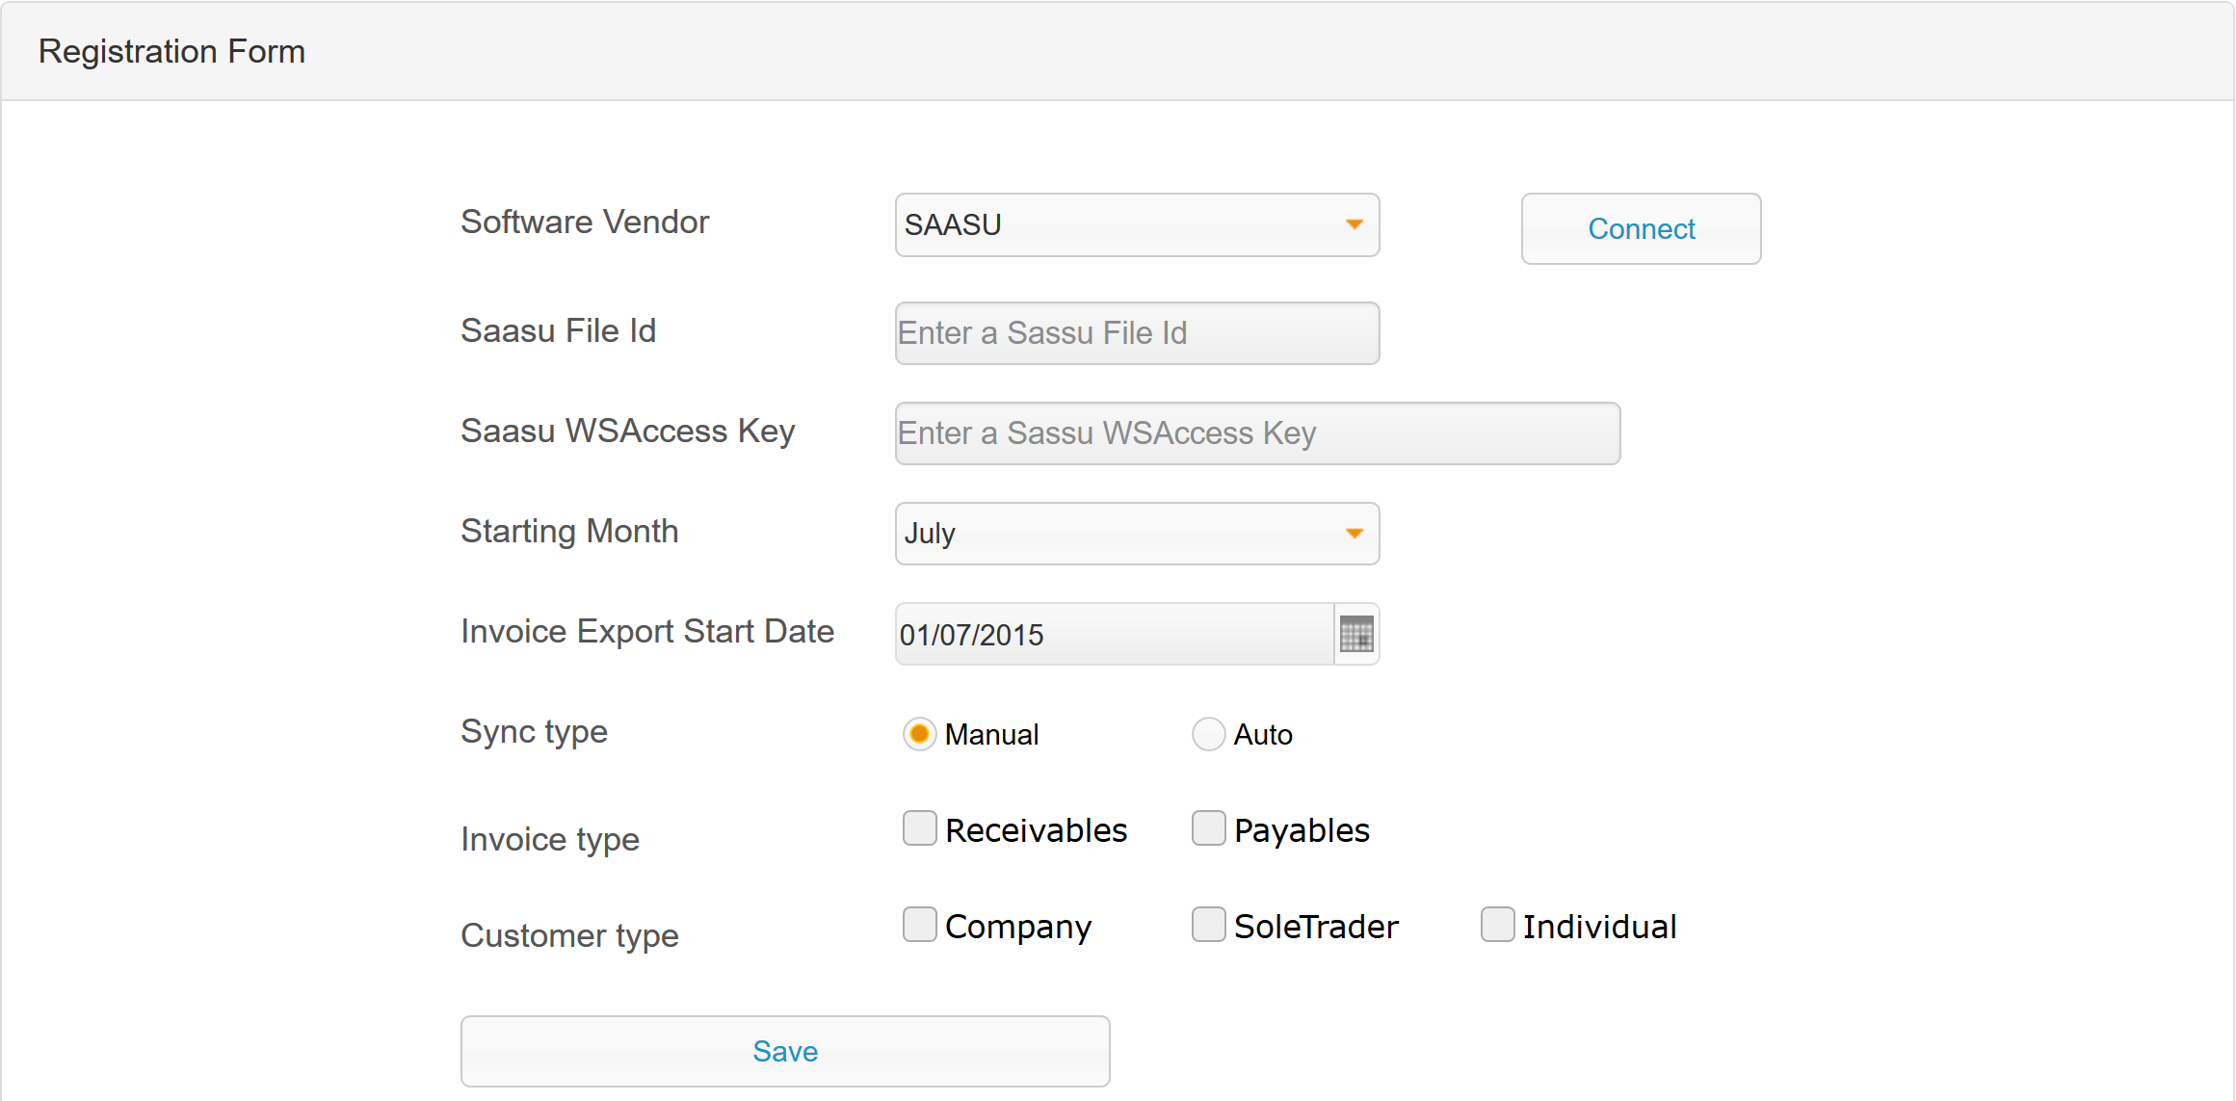This screenshot has height=1101, width=2236.
Task: Select the Manual sync type radio
Action: click(x=919, y=734)
